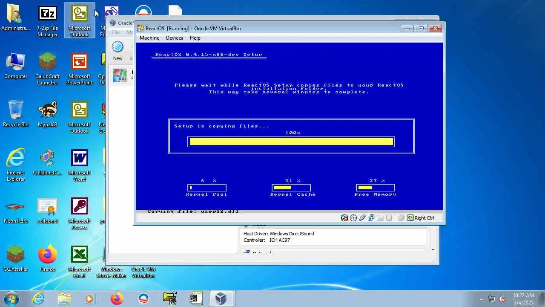Launch Internet Explorer from the taskbar
545x307 pixels.
tap(38, 298)
